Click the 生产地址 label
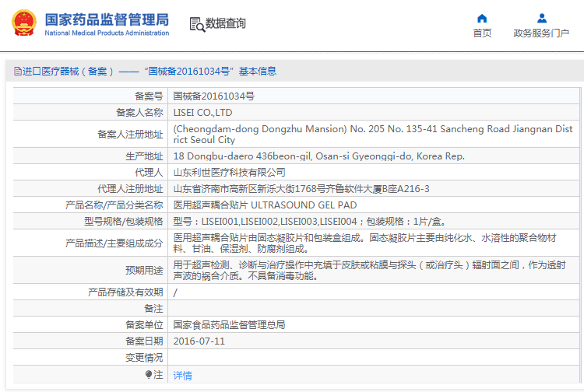Viewport: 584px width, 392px height. 144,156
